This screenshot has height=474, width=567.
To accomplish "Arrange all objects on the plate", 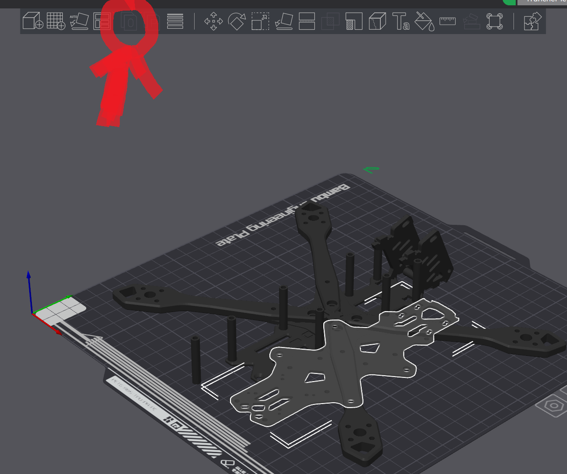I will 102,21.
